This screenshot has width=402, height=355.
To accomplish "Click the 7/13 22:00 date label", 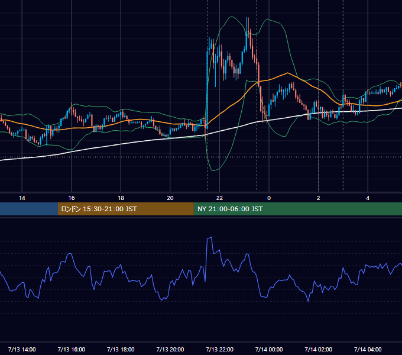I will click(220, 349).
